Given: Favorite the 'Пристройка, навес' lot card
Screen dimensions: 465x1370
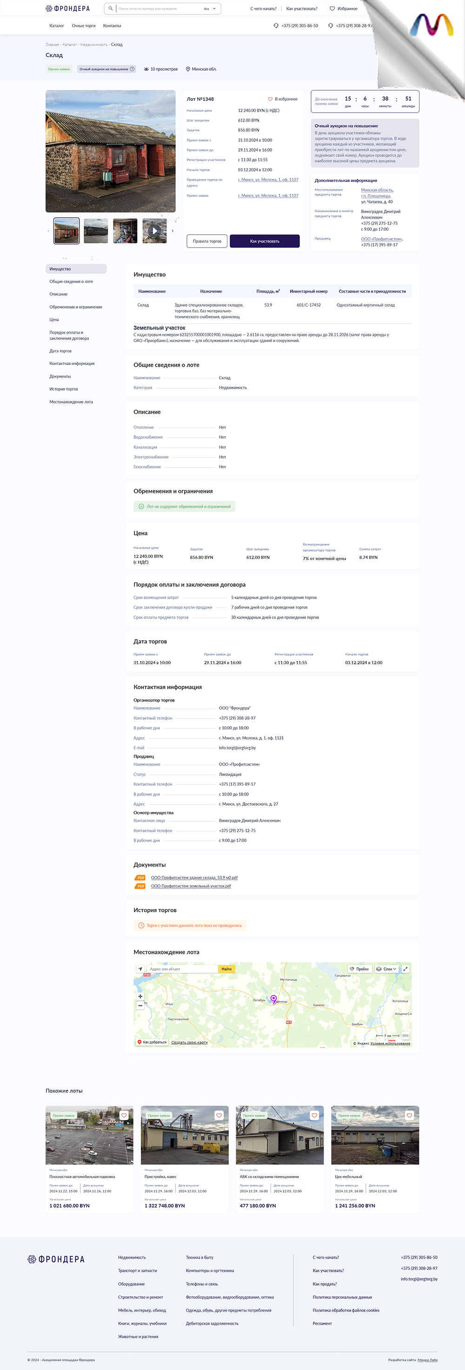Looking at the screenshot, I should point(219,1115).
